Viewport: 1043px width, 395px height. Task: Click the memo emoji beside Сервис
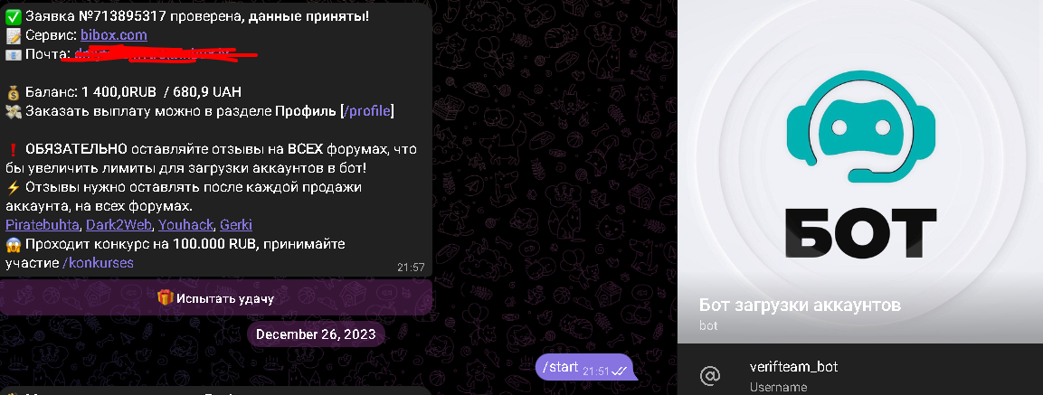(14, 35)
